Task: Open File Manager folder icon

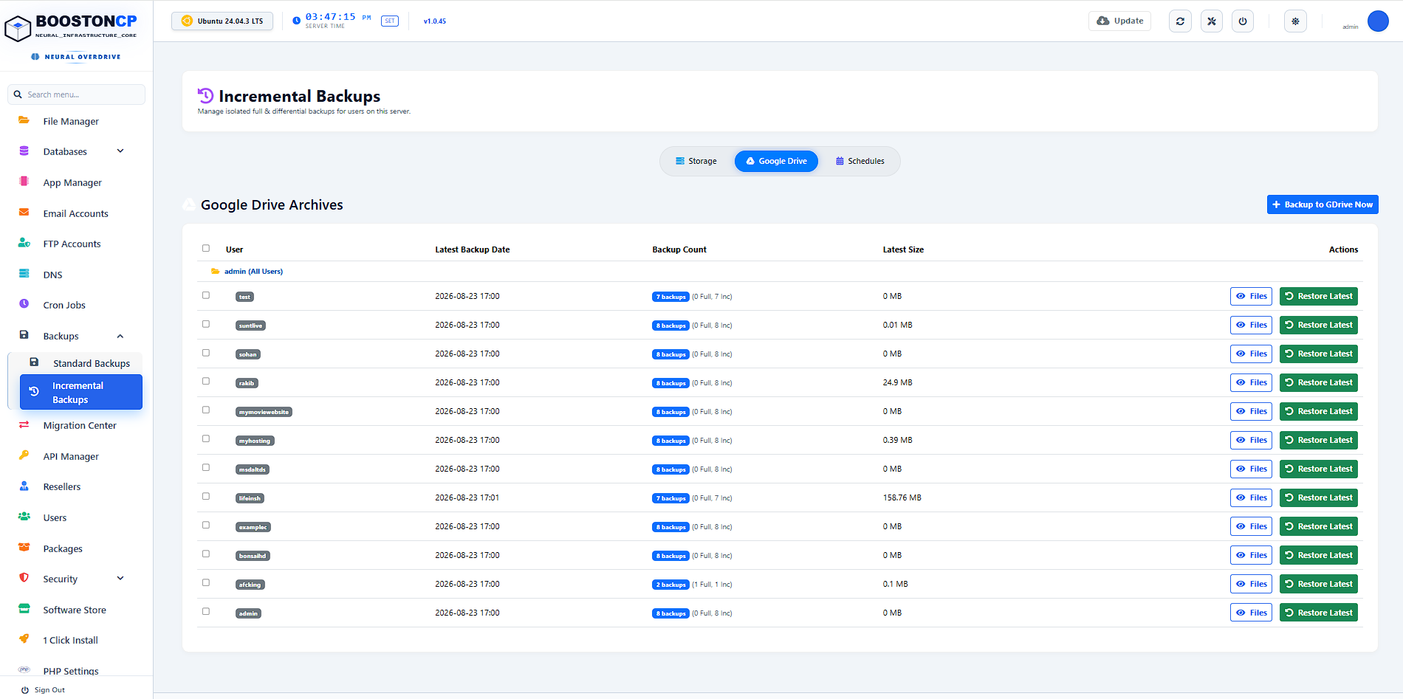Action: [x=24, y=120]
